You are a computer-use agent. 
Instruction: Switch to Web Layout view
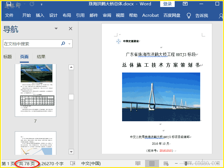(x=166, y=164)
